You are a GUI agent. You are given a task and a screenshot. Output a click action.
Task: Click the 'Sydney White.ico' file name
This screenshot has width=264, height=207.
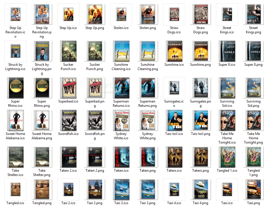pos(121,136)
